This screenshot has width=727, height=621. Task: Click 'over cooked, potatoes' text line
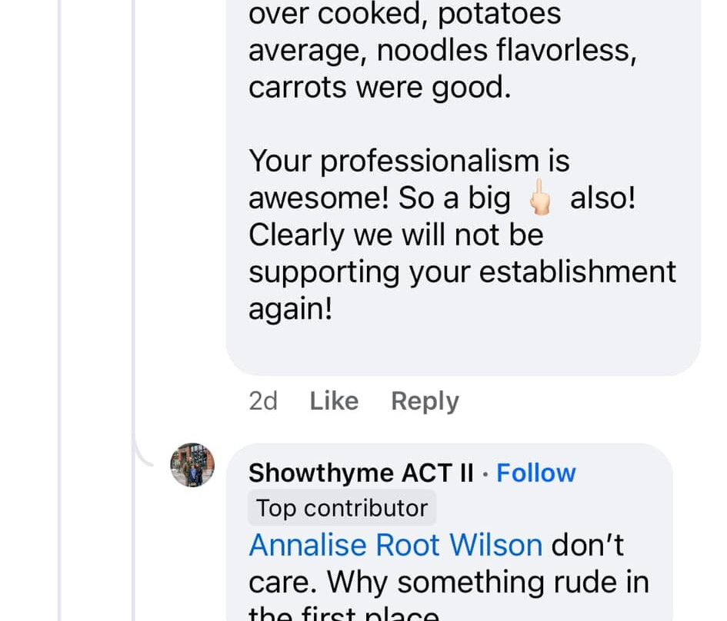pos(405,14)
